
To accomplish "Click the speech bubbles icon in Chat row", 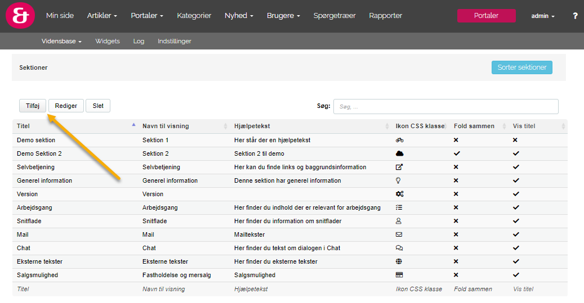I will click(x=400, y=248).
